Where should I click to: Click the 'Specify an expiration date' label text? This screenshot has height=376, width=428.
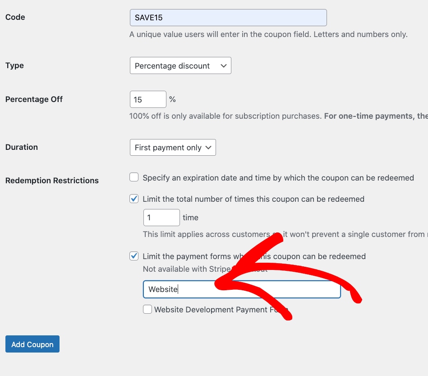click(278, 178)
